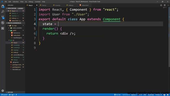Split the editor with the split icon
Viewport: 170px width, 96px height.
[x=165, y=5]
